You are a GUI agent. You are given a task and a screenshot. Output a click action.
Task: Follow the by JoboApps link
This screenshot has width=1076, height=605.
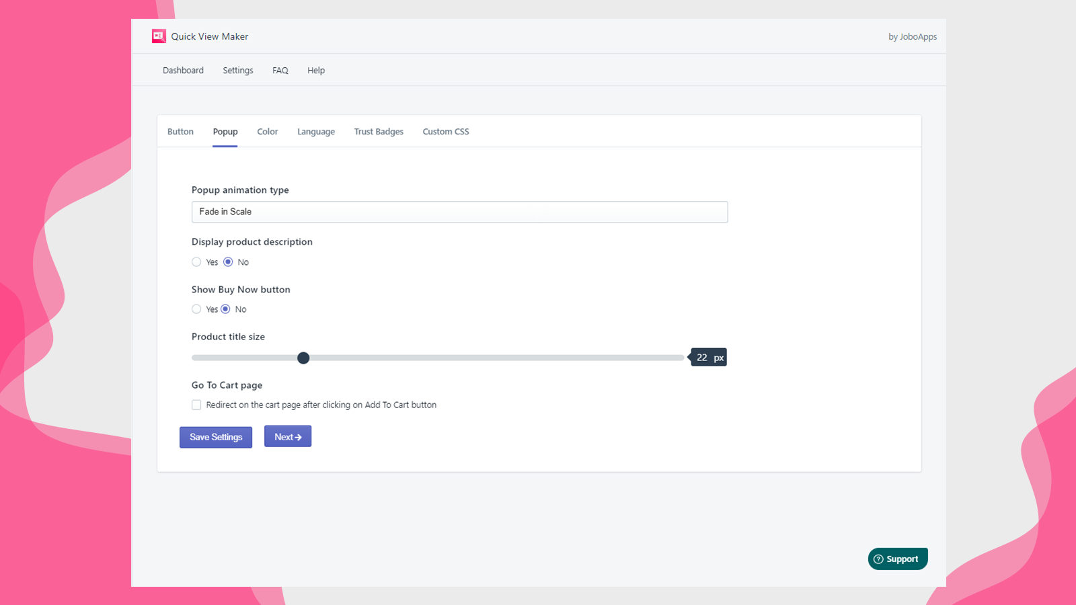click(912, 36)
